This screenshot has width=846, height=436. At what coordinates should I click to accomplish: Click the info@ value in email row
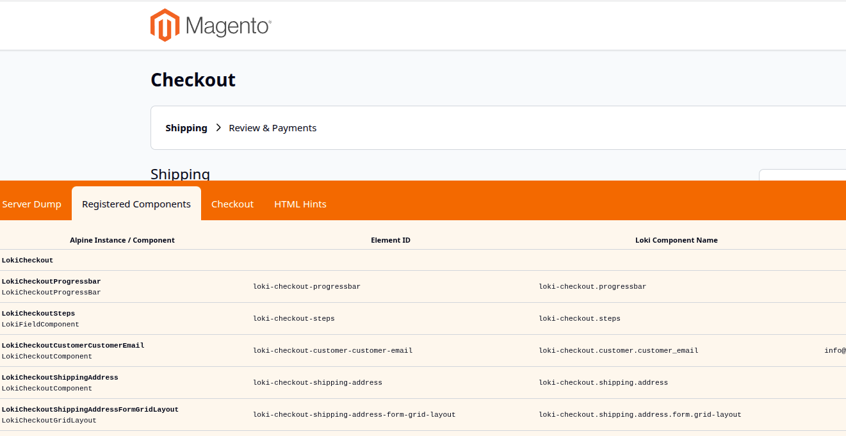(834, 351)
